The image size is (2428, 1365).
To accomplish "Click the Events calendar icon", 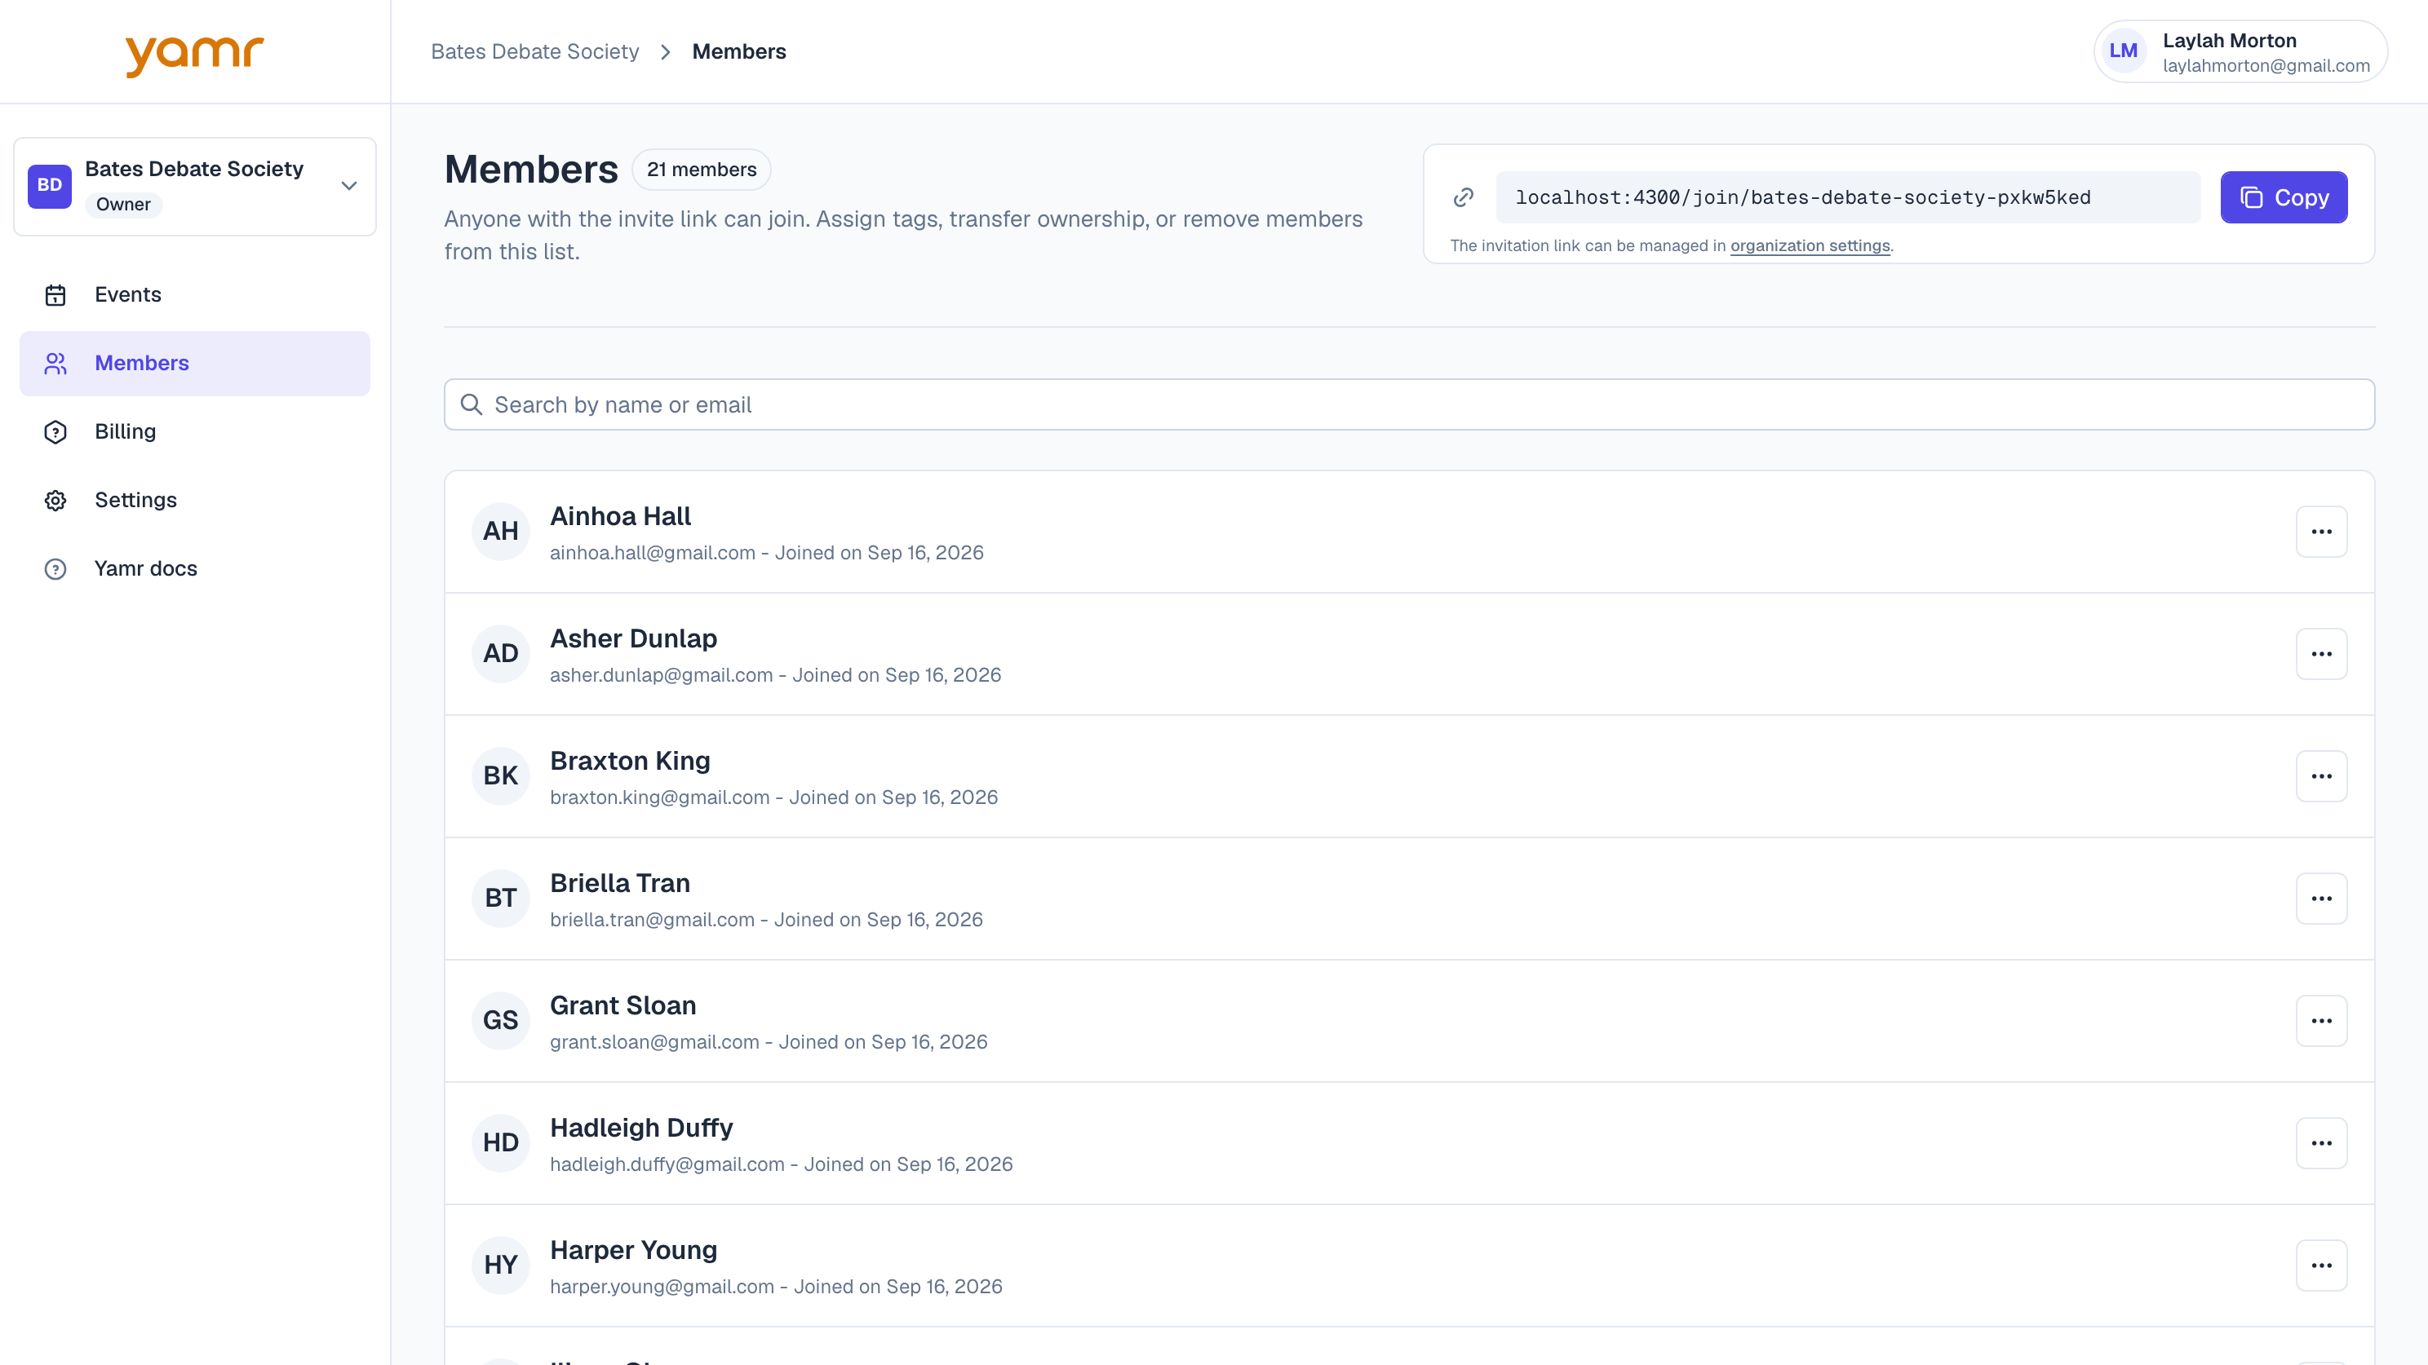I will click(55, 295).
